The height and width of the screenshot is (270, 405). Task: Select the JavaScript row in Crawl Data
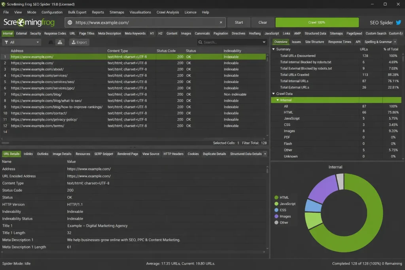point(336,119)
